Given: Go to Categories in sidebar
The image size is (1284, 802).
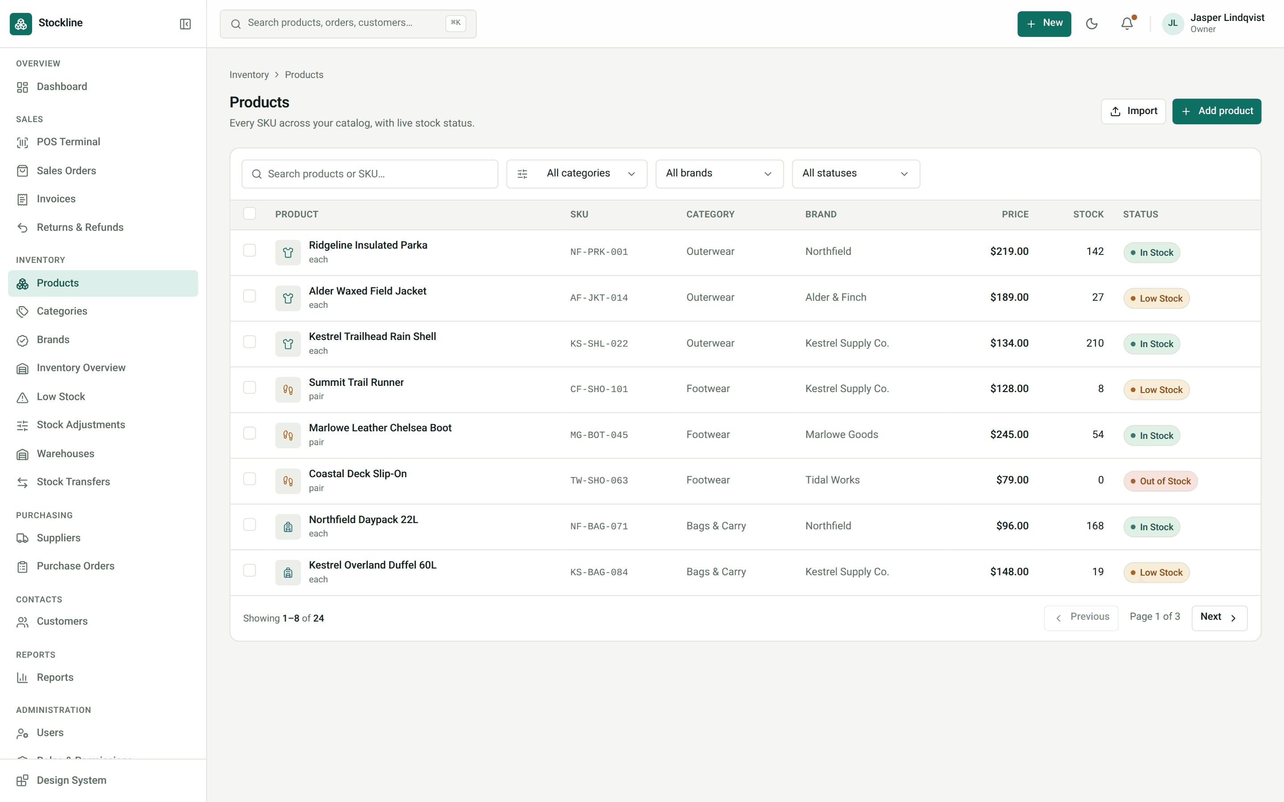Looking at the screenshot, I should [x=103, y=311].
